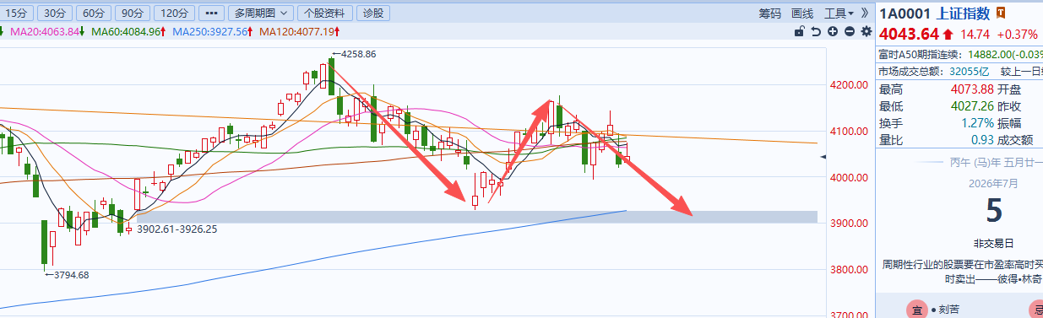
Task: Open the 筹码 chip view
Action: pyautogui.click(x=770, y=13)
